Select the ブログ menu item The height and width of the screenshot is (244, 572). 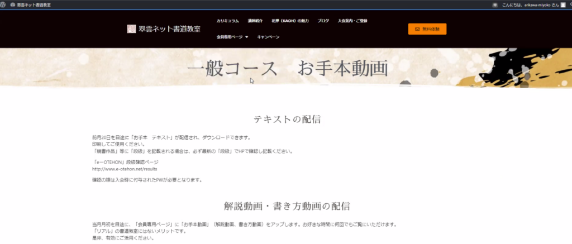[323, 21]
